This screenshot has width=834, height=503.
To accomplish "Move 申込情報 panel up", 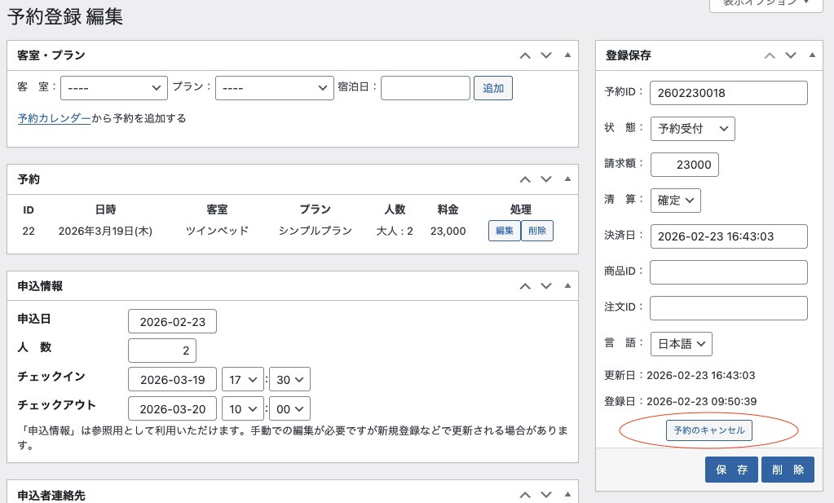I will [x=525, y=286].
